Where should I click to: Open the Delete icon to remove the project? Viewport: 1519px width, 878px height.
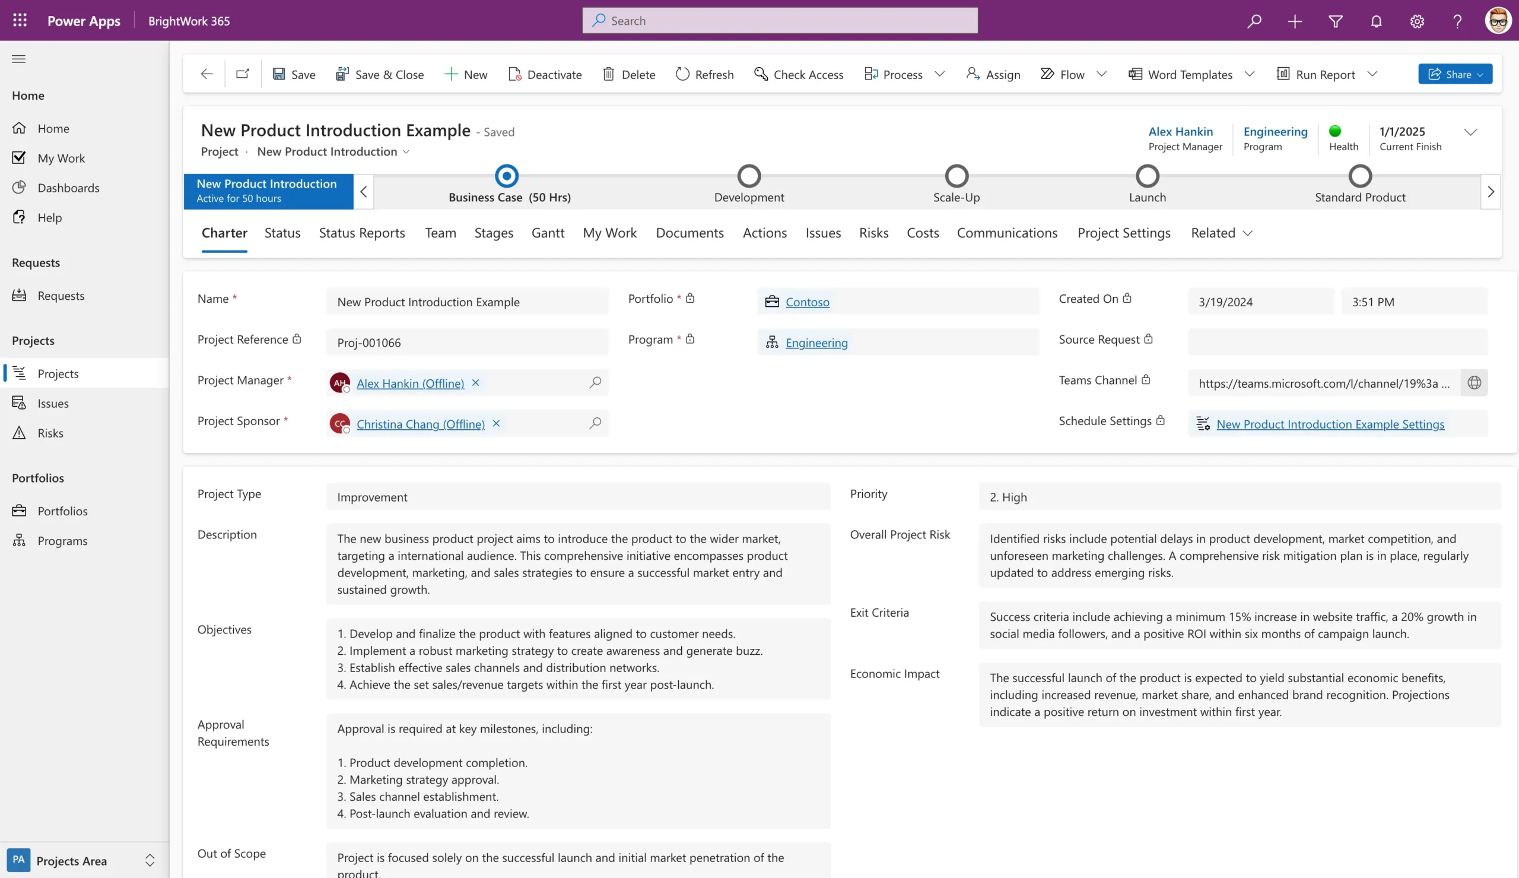(609, 74)
